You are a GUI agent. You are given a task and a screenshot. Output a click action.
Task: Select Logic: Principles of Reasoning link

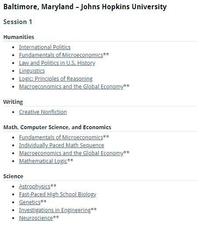(x=56, y=79)
